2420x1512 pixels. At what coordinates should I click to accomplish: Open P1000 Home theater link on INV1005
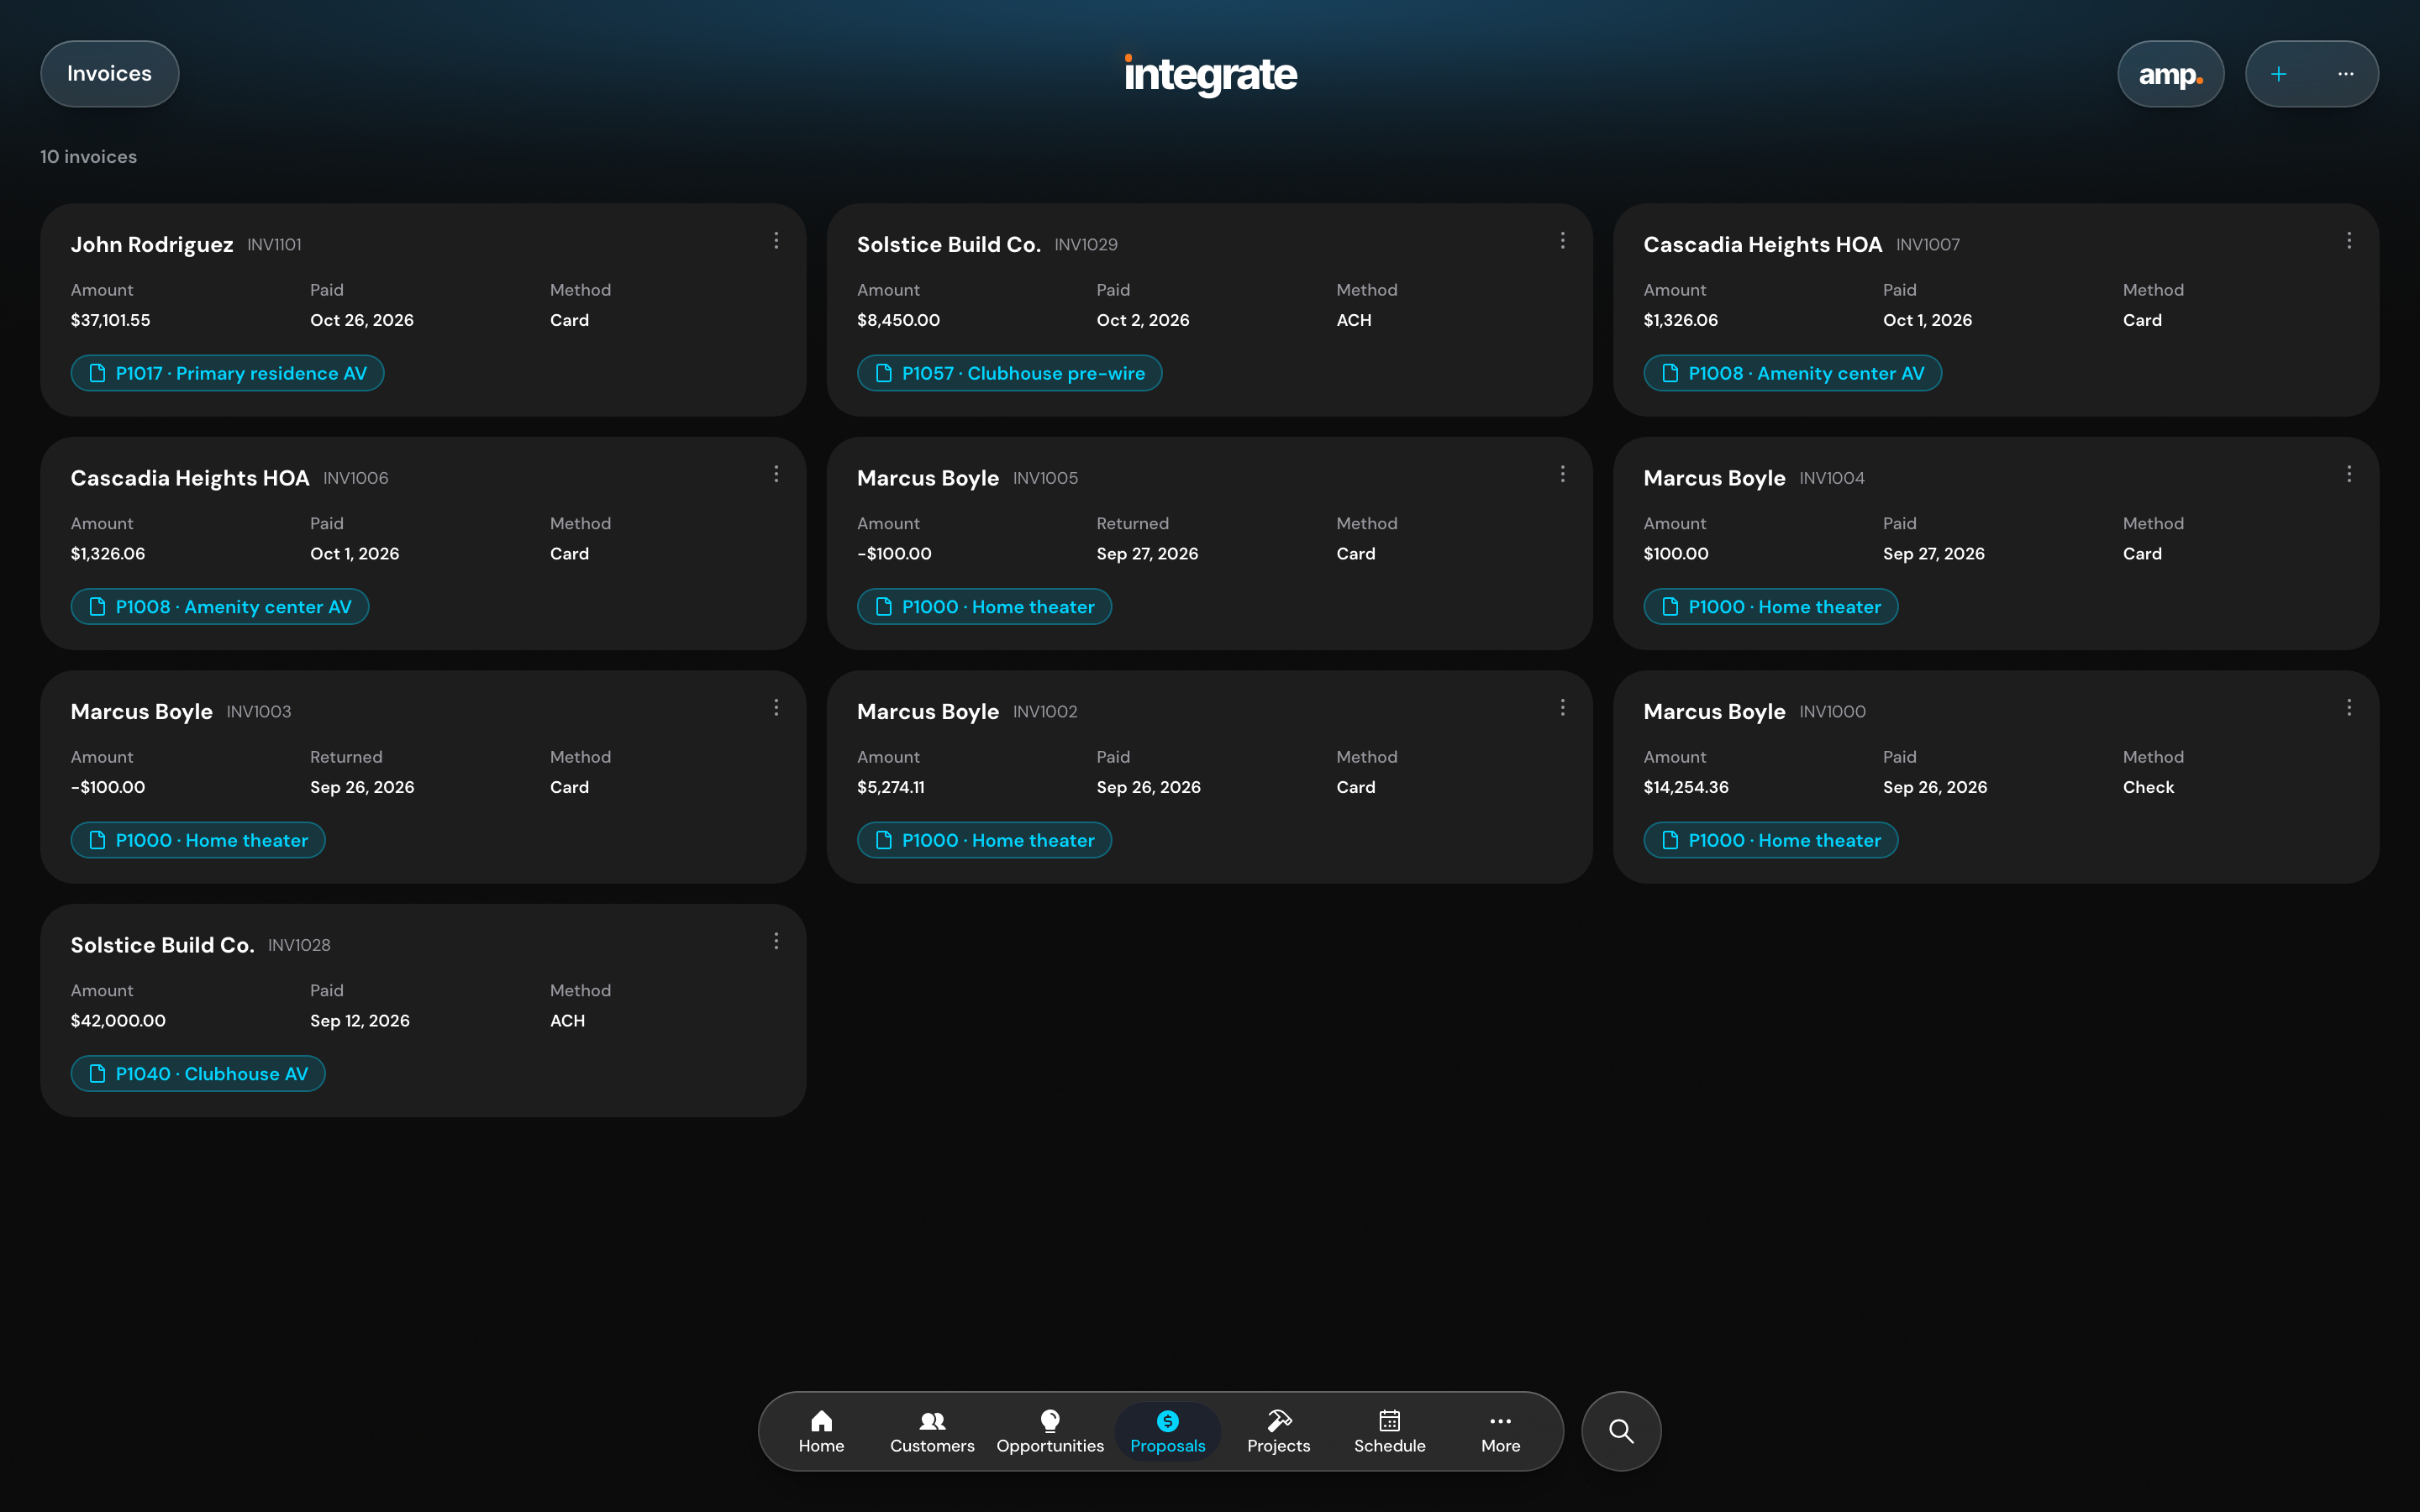coord(984,607)
